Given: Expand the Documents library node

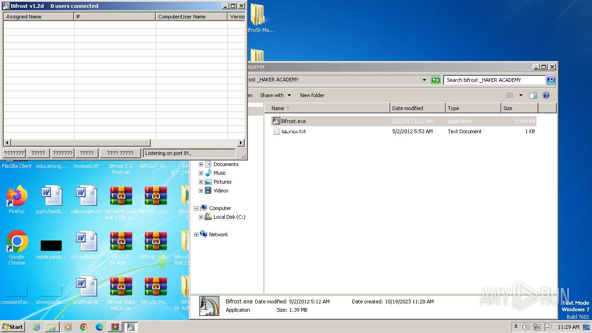Looking at the screenshot, I should pyautogui.click(x=201, y=164).
